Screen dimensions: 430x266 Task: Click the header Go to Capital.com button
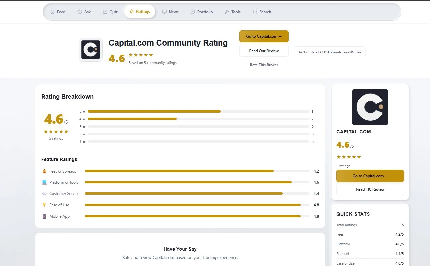click(264, 36)
